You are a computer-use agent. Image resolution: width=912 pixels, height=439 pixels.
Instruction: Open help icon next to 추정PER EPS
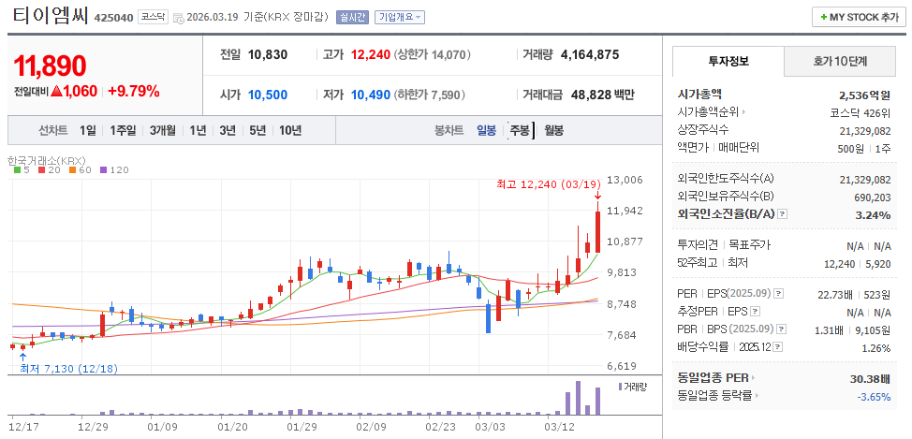755,312
